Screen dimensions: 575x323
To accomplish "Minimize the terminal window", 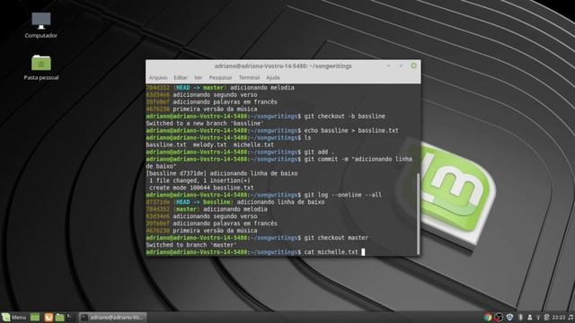I will (388, 65).
